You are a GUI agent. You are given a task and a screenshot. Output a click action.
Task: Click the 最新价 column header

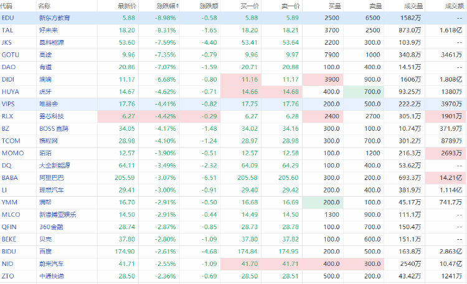(126, 6)
